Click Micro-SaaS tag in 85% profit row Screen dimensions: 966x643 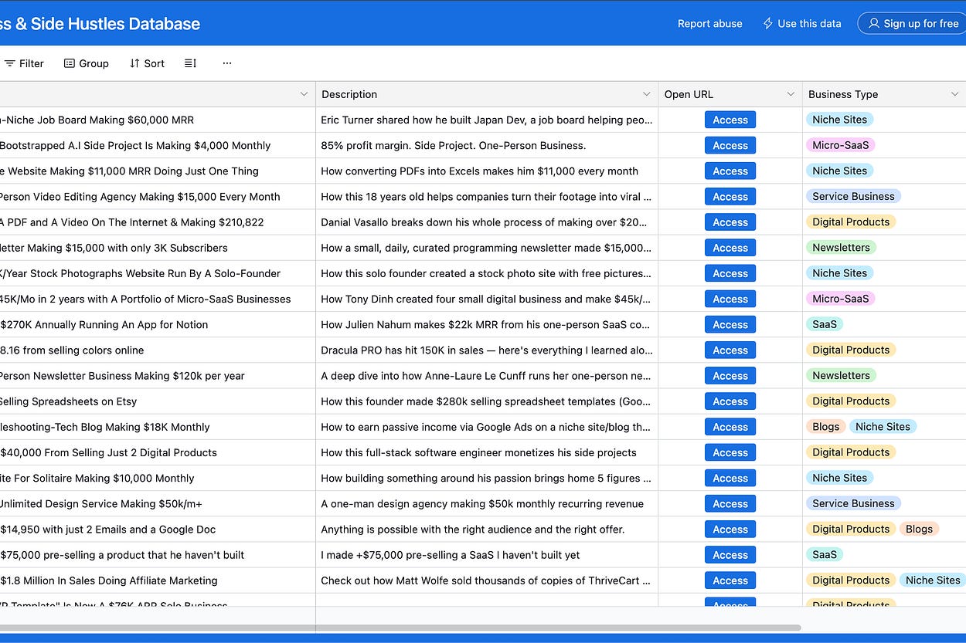click(x=840, y=145)
